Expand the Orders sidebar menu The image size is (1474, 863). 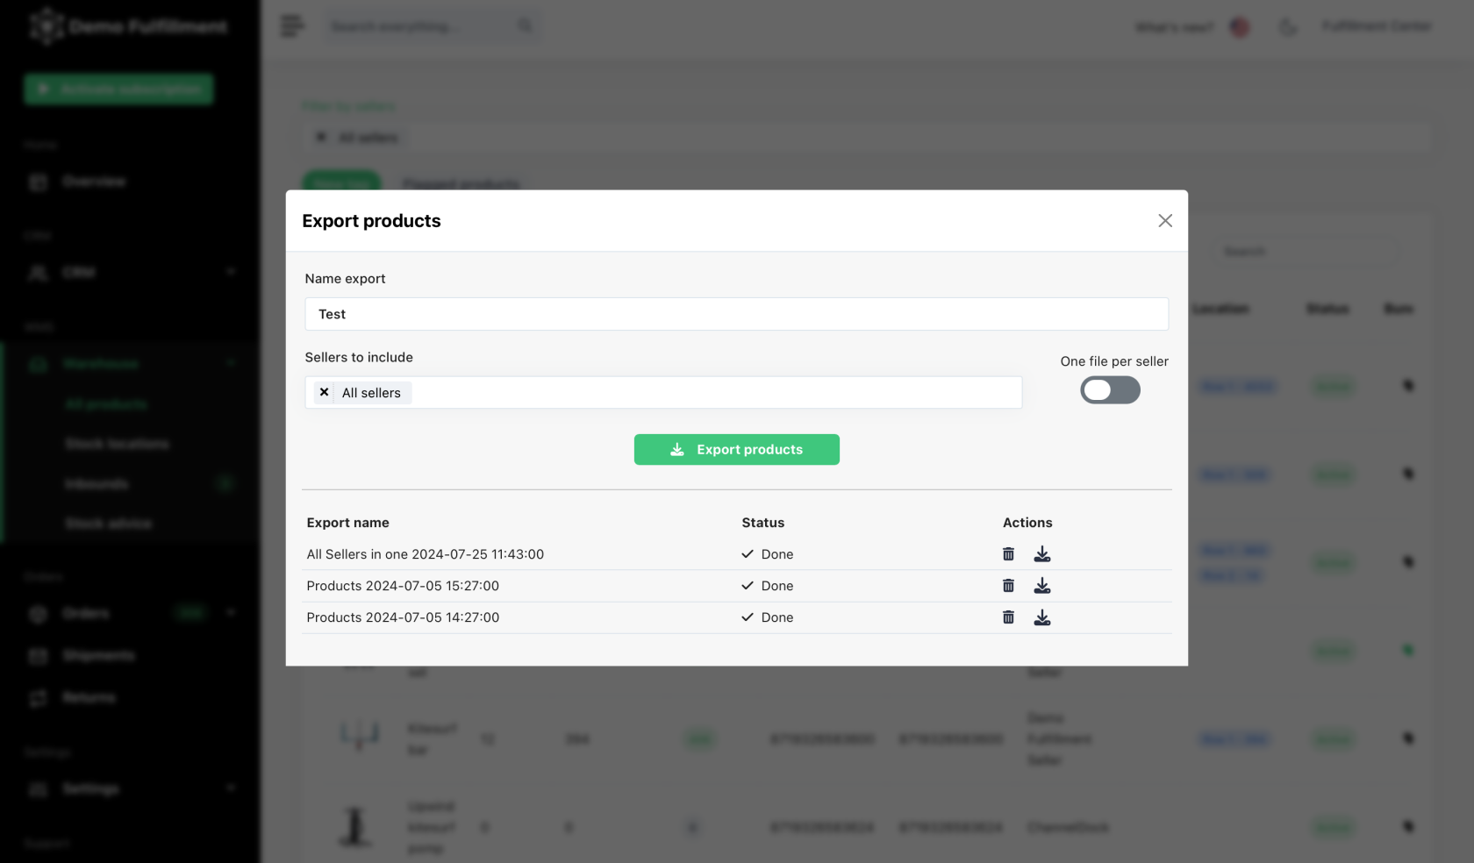(x=132, y=613)
